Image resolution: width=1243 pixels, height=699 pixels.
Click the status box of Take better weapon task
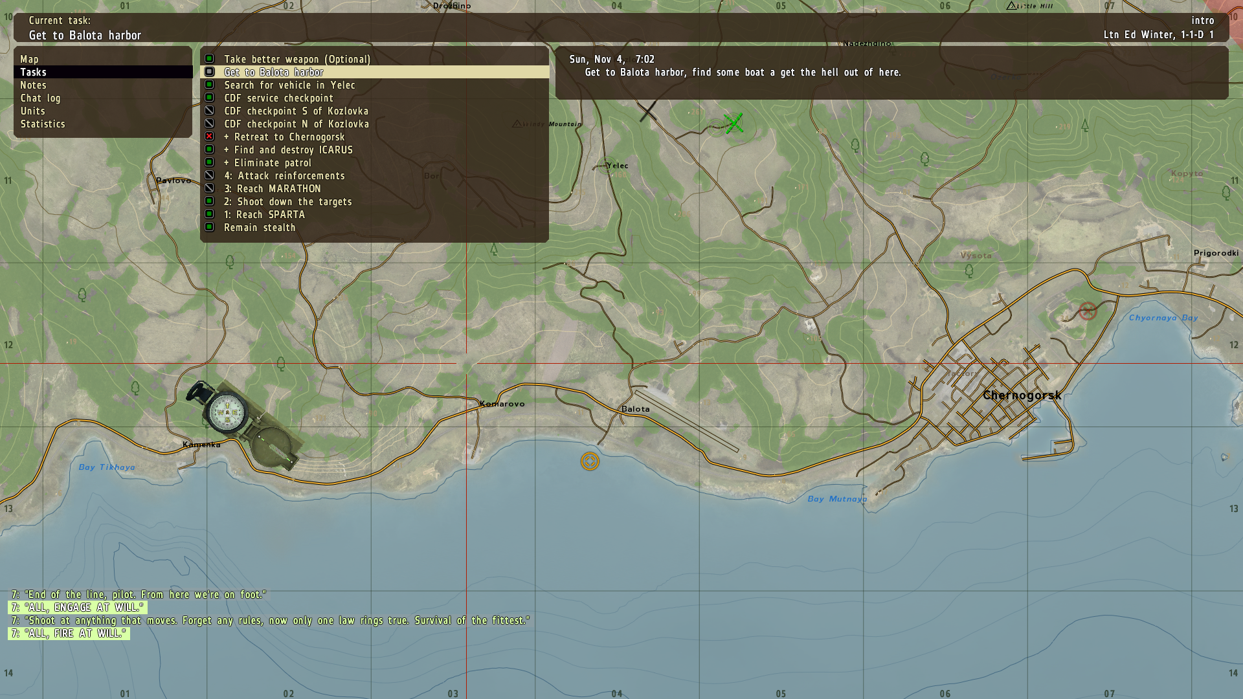click(209, 59)
